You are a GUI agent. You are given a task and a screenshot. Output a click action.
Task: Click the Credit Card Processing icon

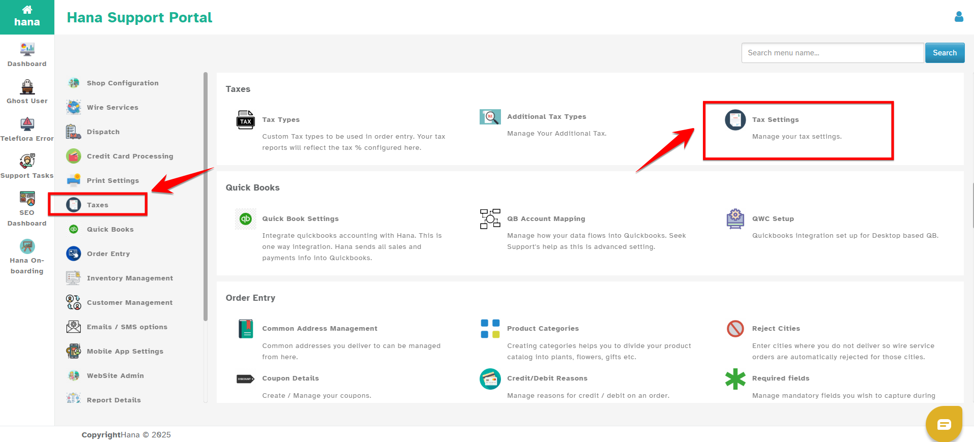click(x=74, y=156)
